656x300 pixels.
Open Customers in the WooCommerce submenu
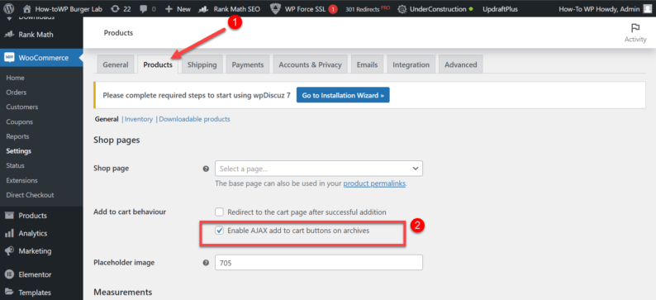pos(22,107)
